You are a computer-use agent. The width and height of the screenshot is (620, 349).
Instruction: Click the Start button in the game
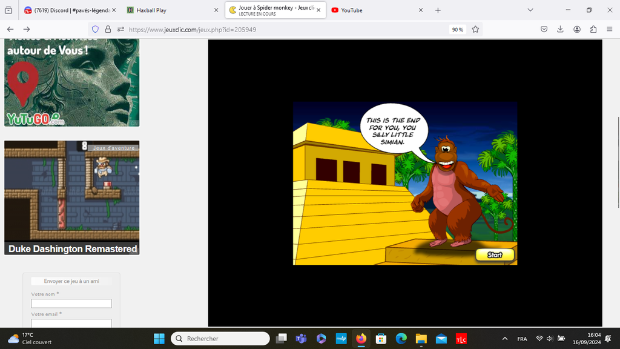tap(495, 255)
